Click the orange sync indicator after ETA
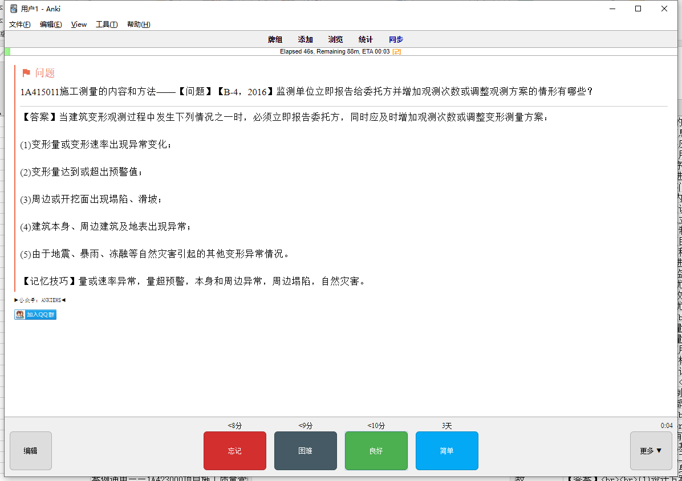This screenshot has height=481, width=682. click(x=396, y=51)
